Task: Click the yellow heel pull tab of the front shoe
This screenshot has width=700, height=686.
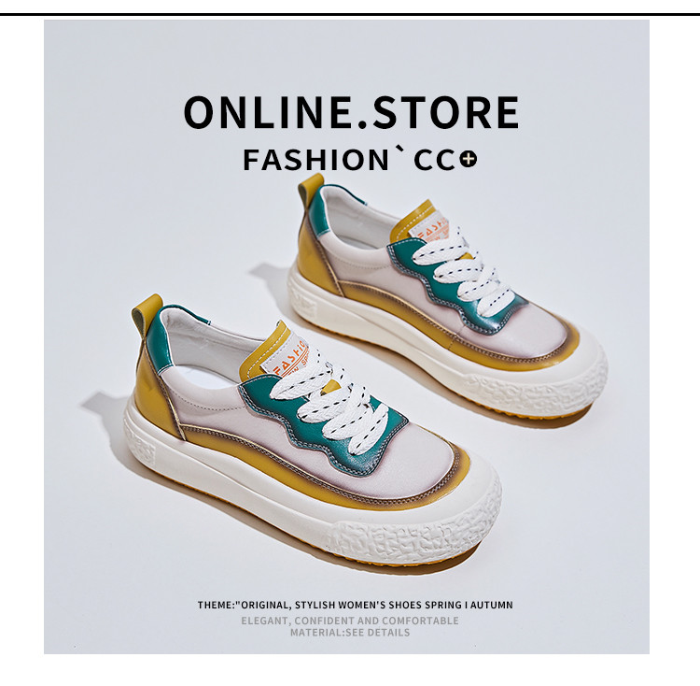Action: 147,315
